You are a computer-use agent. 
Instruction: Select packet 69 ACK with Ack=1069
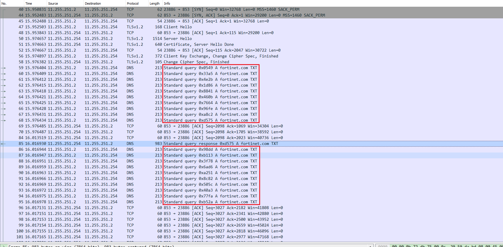251,126
